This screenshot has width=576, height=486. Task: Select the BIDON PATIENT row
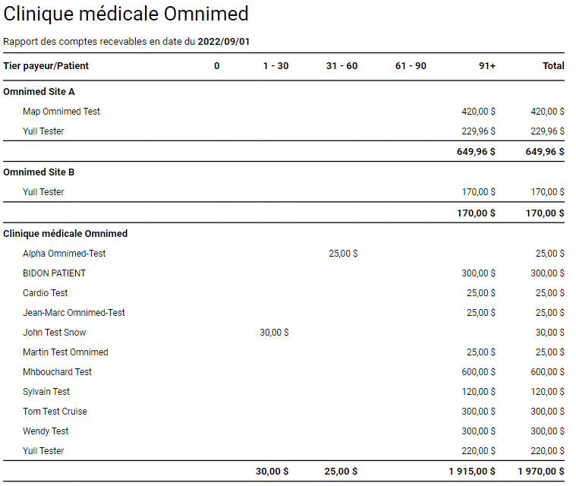pyautogui.click(x=54, y=273)
